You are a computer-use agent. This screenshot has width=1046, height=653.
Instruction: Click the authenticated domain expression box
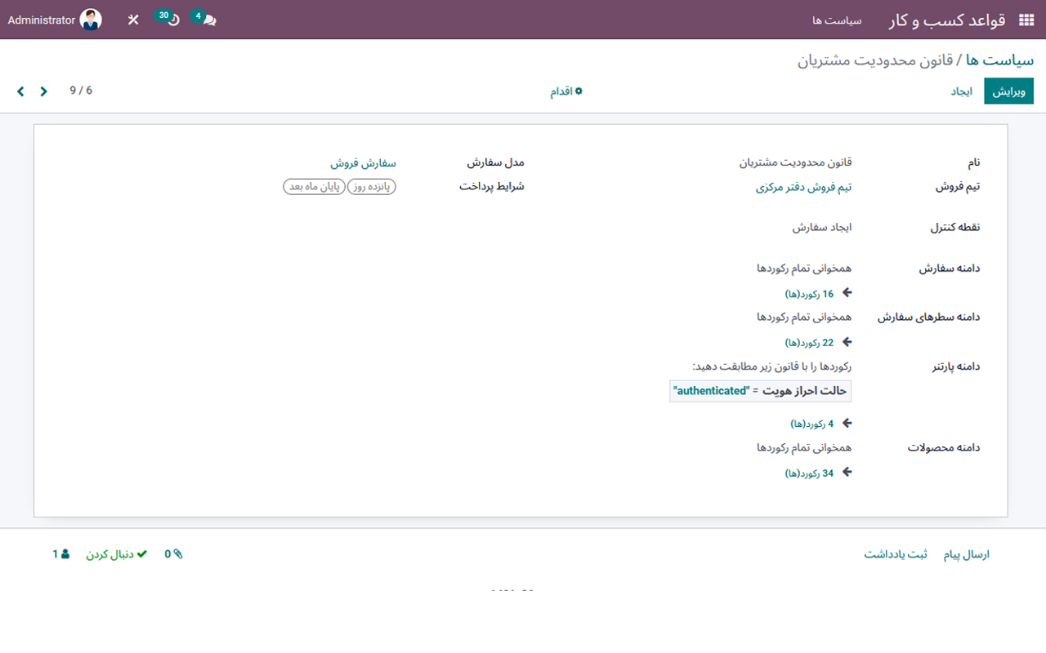[760, 391]
